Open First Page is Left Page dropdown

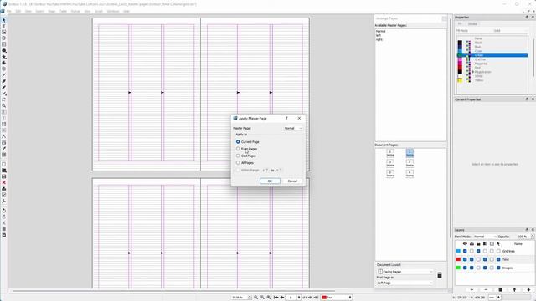coord(405,283)
